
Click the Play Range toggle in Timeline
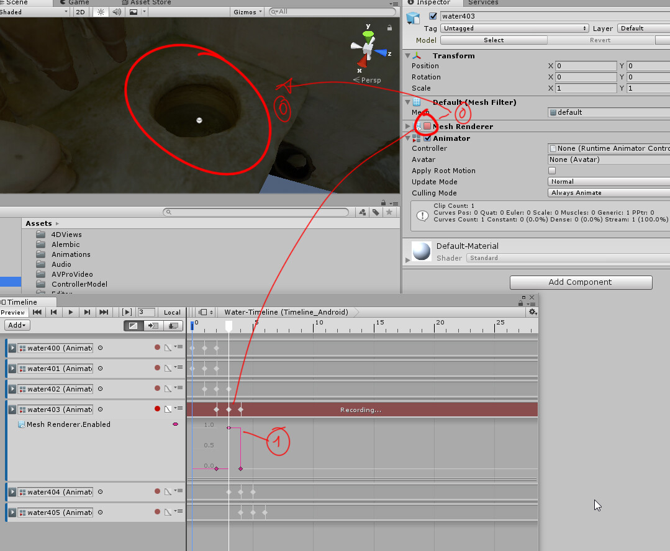click(x=126, y=312)
